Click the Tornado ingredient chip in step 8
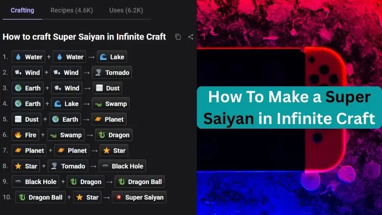The image size is (382, 215). click(x=68, y=166)
